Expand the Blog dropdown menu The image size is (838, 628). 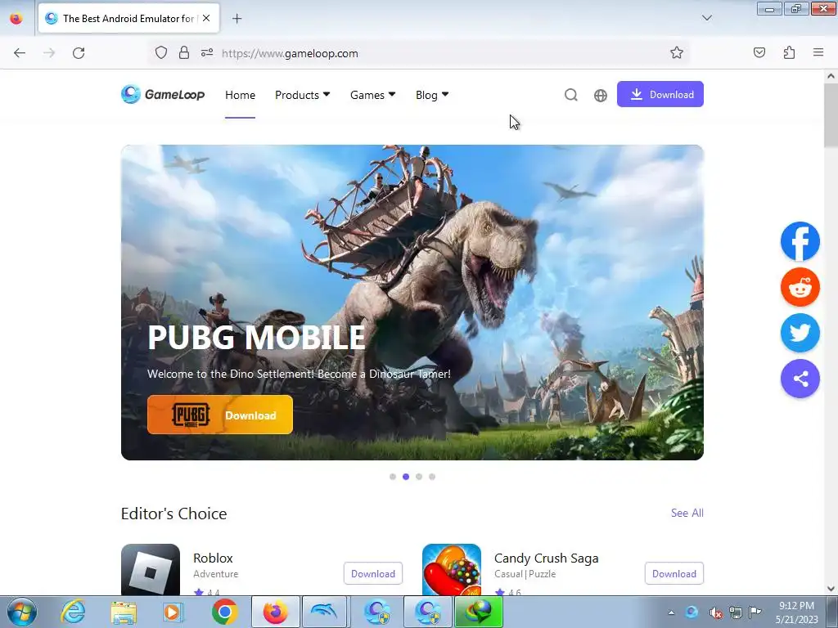(x=432, y=95)
